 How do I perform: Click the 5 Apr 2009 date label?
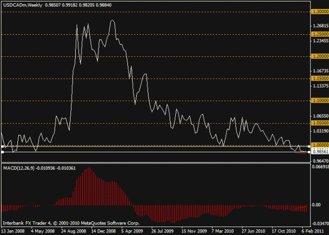pyautogui.click(x=132, y=231)
